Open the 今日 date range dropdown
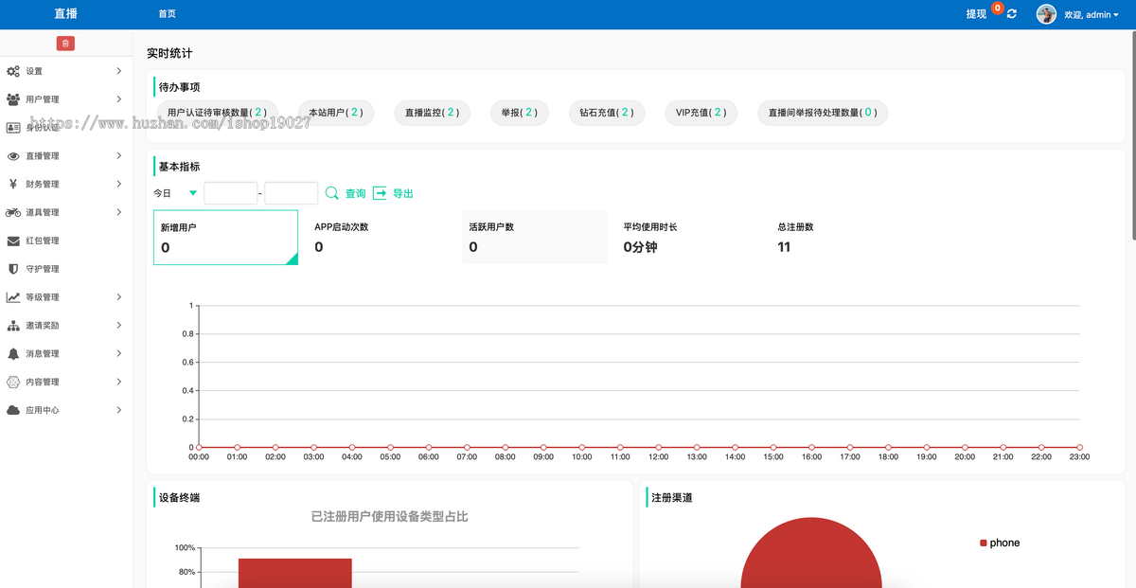Viewport: 1136px width, 588px height. [176, 193]
